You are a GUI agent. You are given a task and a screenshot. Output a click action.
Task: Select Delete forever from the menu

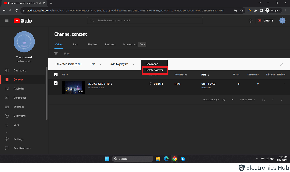pyautogui.click(x=154, y=70)
